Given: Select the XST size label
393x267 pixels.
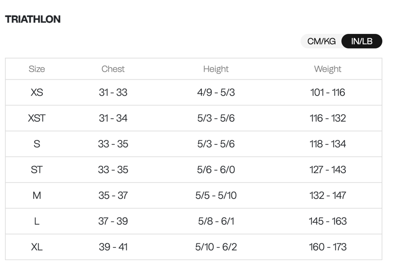Looking at the screenshot, I should [x=37, y=118].
